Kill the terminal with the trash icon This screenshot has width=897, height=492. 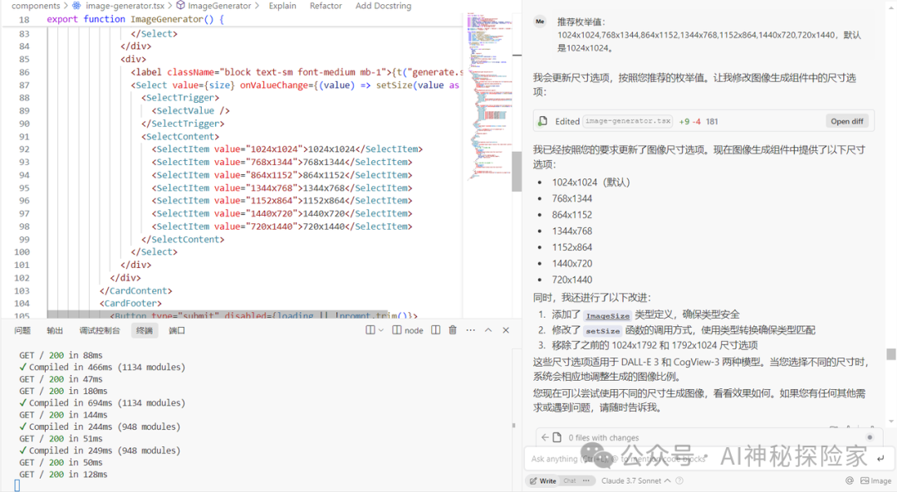[452, 329]
